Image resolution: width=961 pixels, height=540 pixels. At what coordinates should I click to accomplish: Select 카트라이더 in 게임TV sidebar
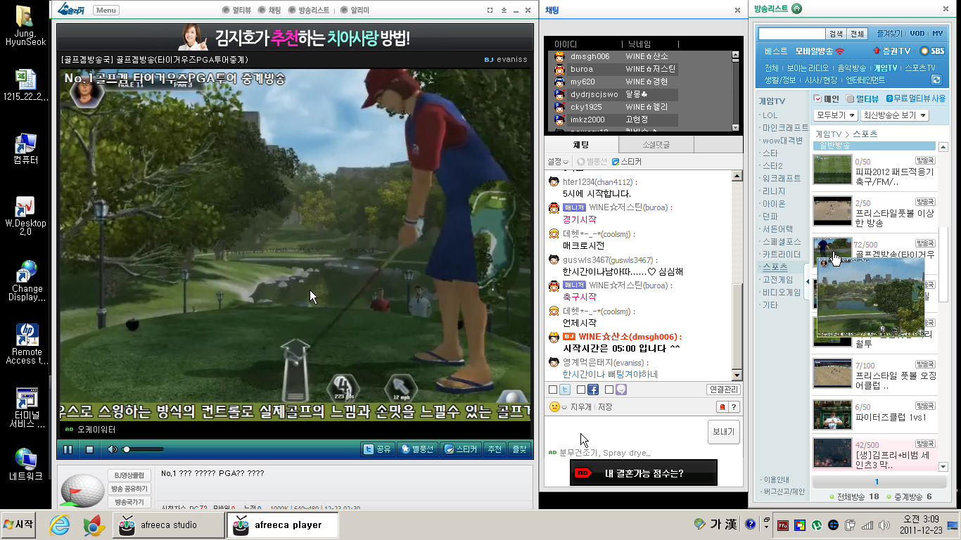click(782, 255)
